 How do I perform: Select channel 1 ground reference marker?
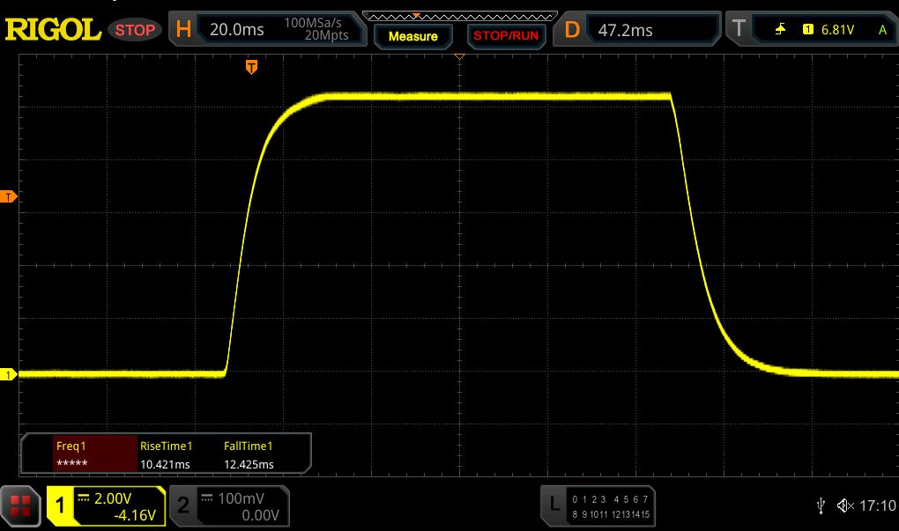pos(9,375)
